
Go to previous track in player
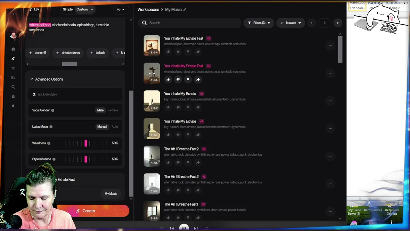[172, 228]
